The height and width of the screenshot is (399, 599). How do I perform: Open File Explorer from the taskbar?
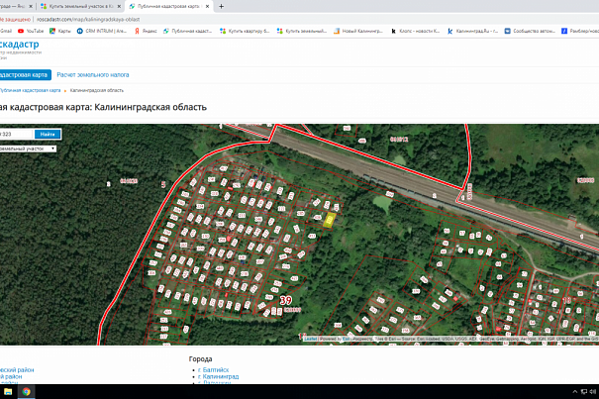click(x=7, y=392)
